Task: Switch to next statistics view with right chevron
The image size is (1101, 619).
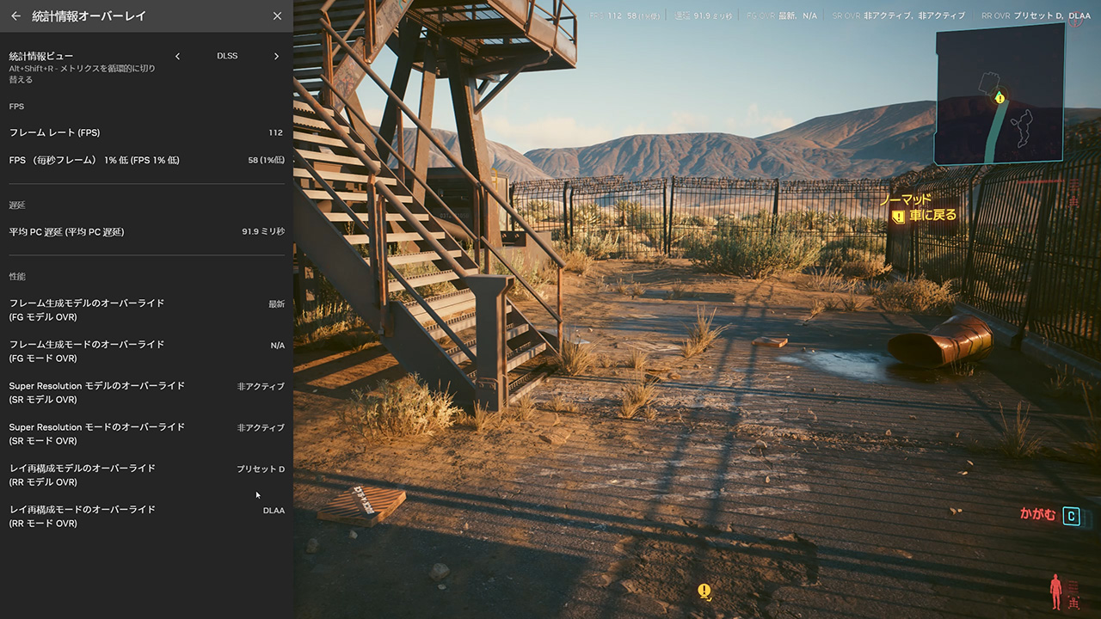Action: click(276, 57)
